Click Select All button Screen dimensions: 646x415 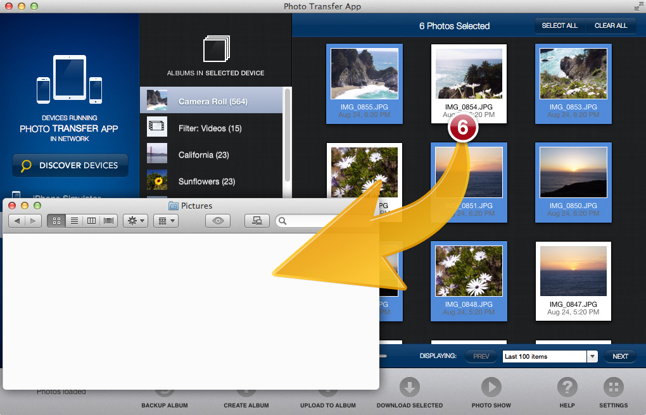pyautogui.click(x=559, y=25)
